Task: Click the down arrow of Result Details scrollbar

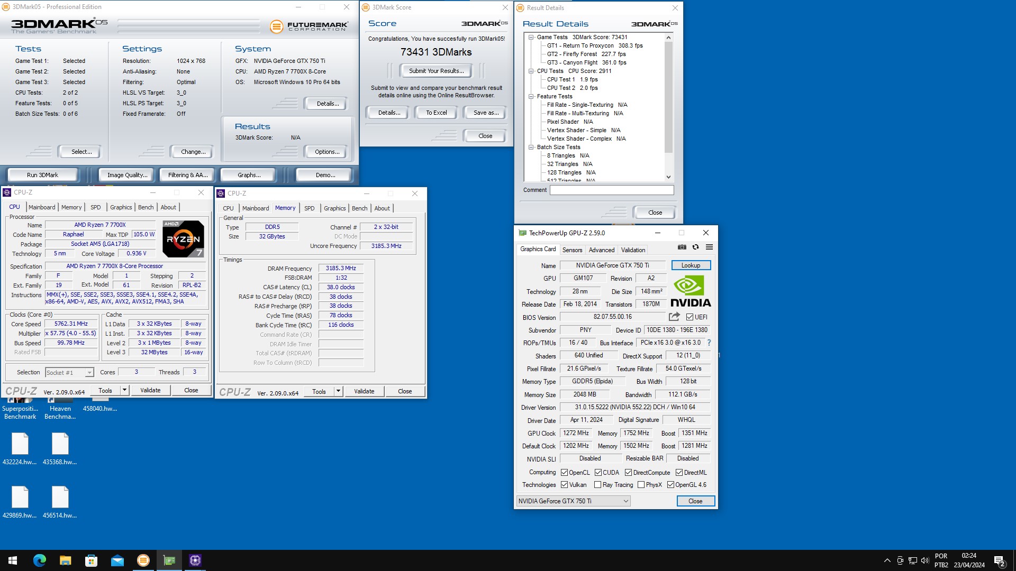Action: (668, 177)
